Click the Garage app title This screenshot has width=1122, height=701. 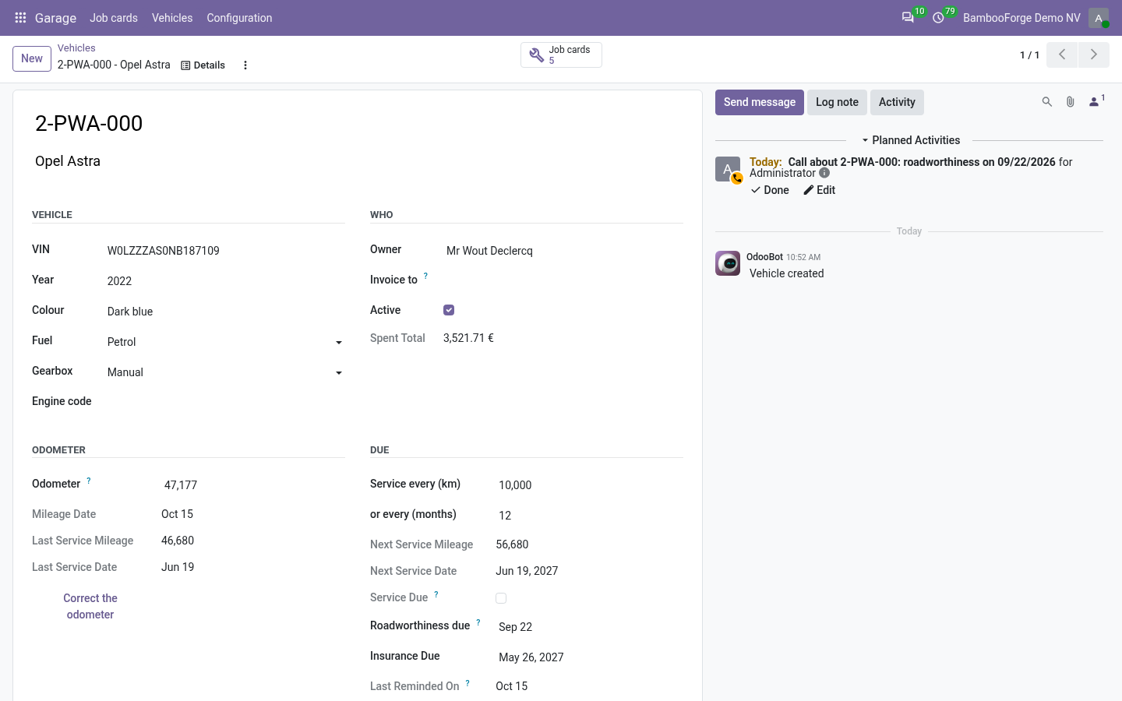pos(55,18)
